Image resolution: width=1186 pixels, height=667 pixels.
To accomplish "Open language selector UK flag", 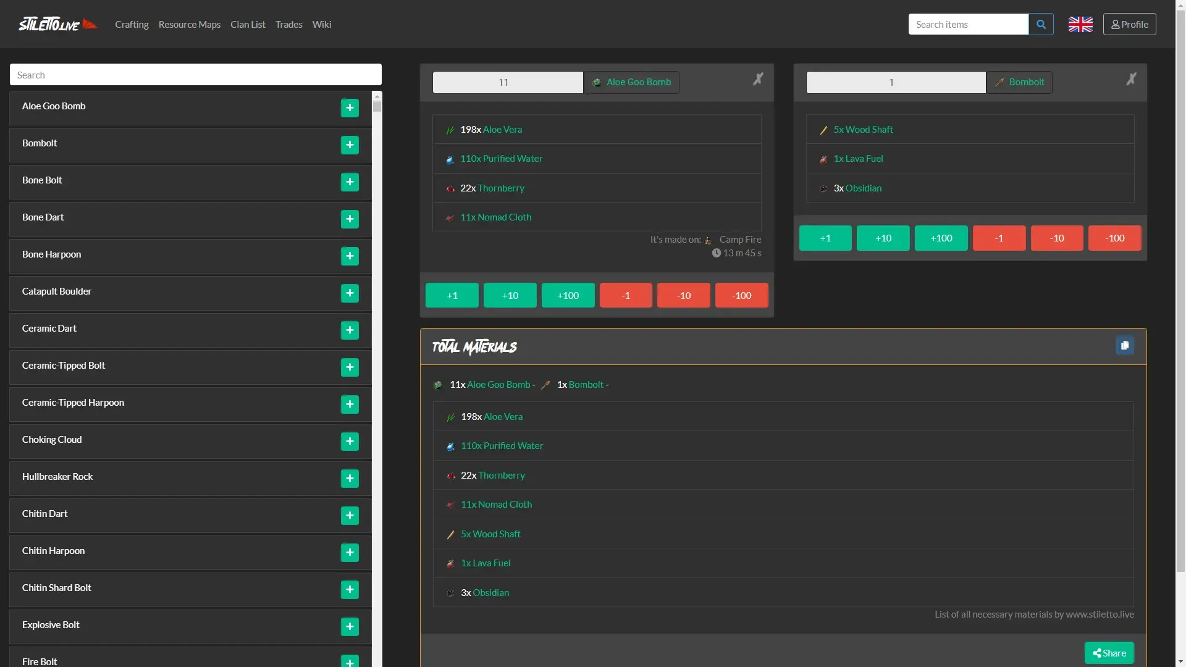I will click(x=1080, y=24).
